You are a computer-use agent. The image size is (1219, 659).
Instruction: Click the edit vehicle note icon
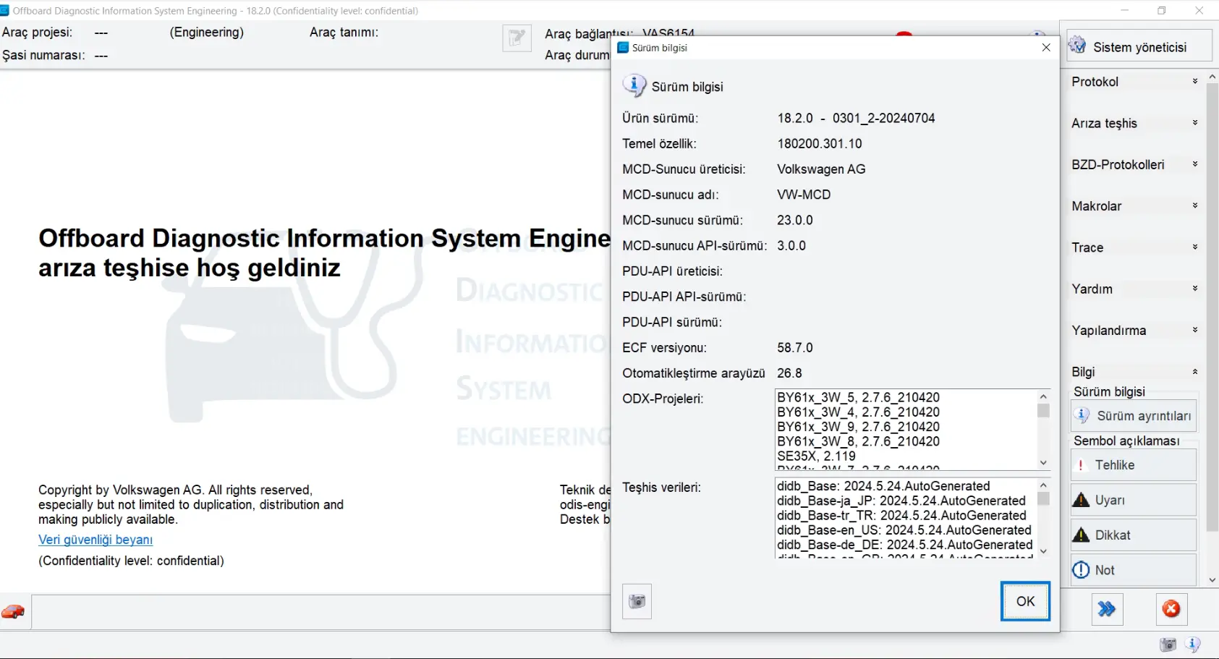click(517, 38)
